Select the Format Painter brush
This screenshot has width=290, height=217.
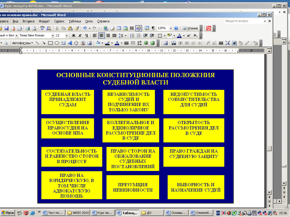(x=77, y=28)
